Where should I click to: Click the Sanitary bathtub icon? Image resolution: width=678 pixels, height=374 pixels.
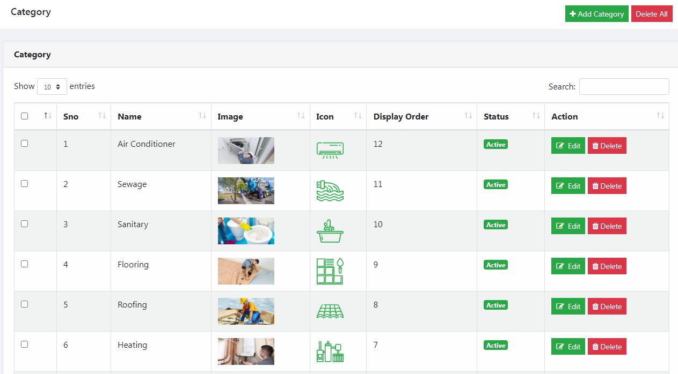click(x=330, y=231)
